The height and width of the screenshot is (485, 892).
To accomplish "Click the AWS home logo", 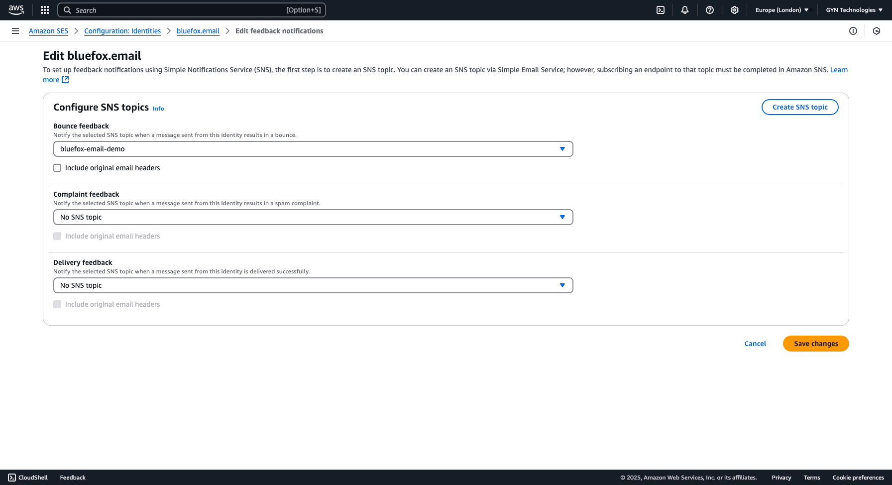I will click(16, 10).
